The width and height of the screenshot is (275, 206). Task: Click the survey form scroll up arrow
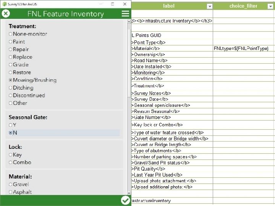[x=129, y=21]
